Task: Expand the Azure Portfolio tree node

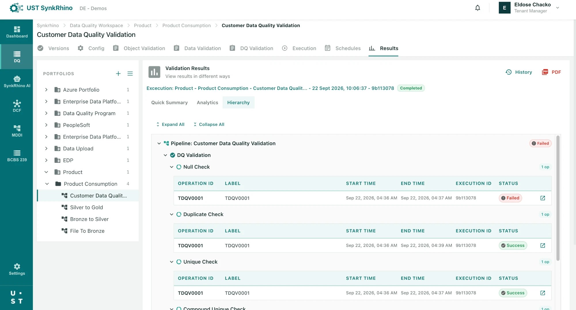Action: pyautogui.click(x=46, y=90)
